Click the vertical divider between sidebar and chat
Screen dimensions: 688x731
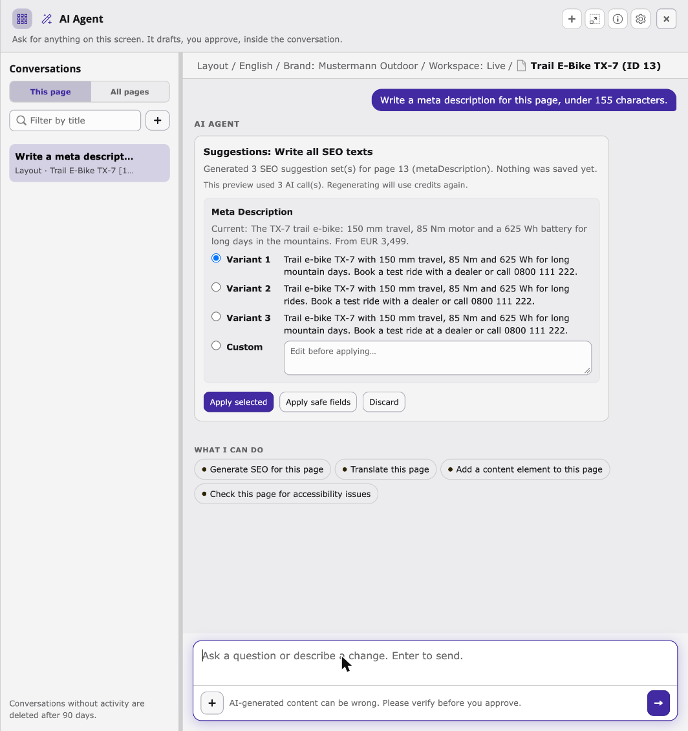(180, 392)
